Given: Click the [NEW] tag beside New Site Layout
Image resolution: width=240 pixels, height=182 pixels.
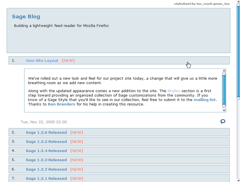Looking at the screenshot, I should coord(68,61).
